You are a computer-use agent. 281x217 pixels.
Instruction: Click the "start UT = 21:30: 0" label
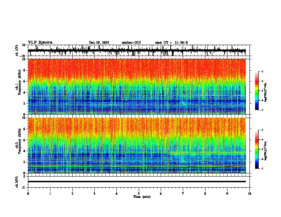tap(171, 43)
